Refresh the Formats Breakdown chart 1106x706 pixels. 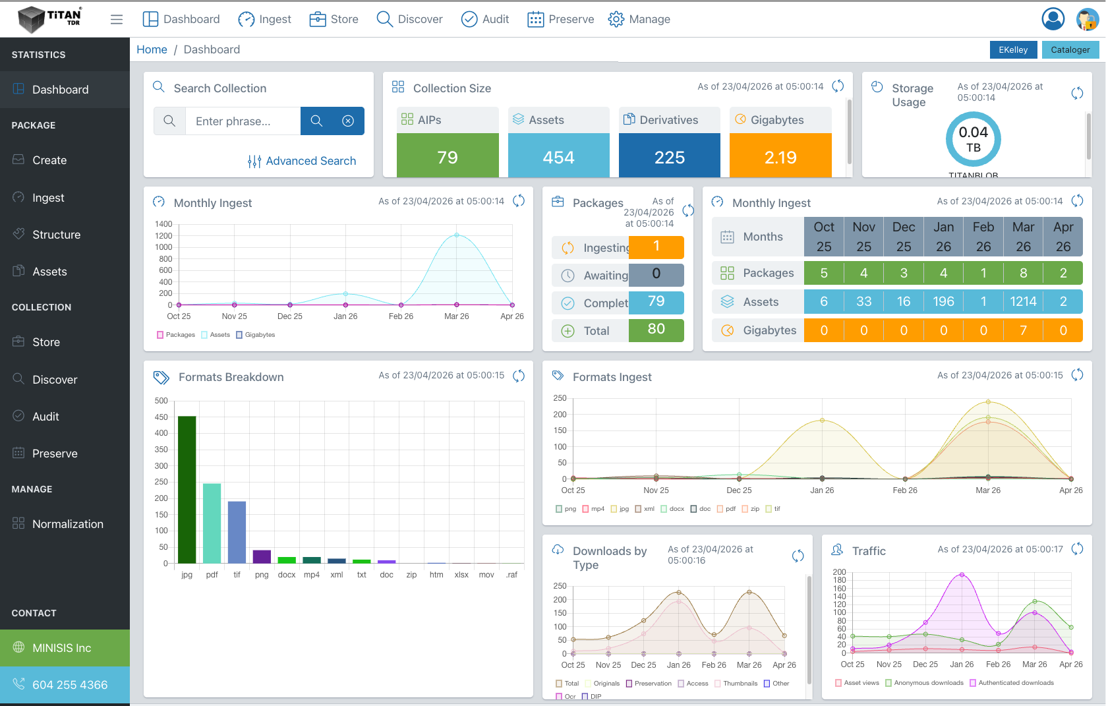click(x=519, y=376)
